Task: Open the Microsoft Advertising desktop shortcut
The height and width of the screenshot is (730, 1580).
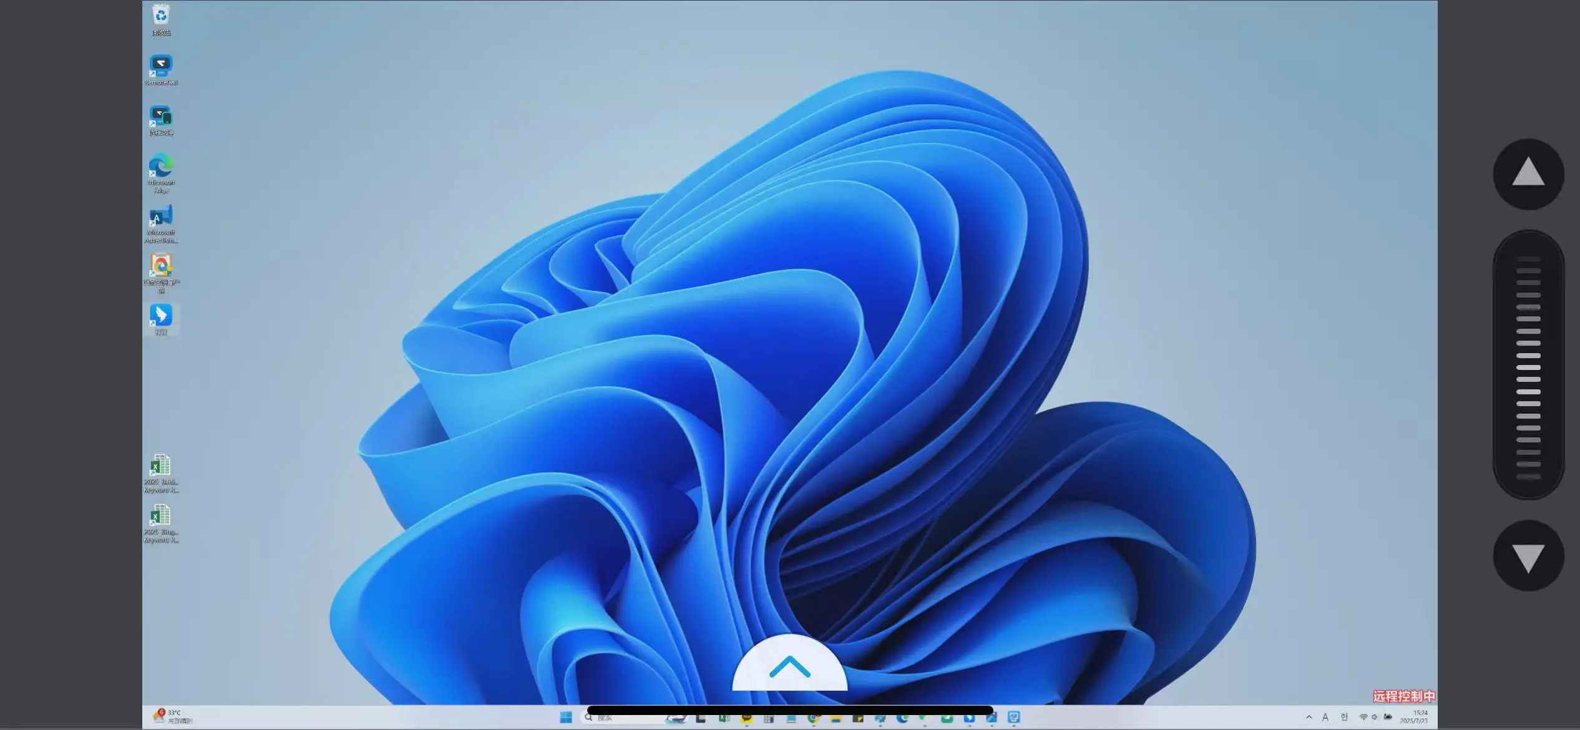Action: pyautogui.click(x=161, y=224)
